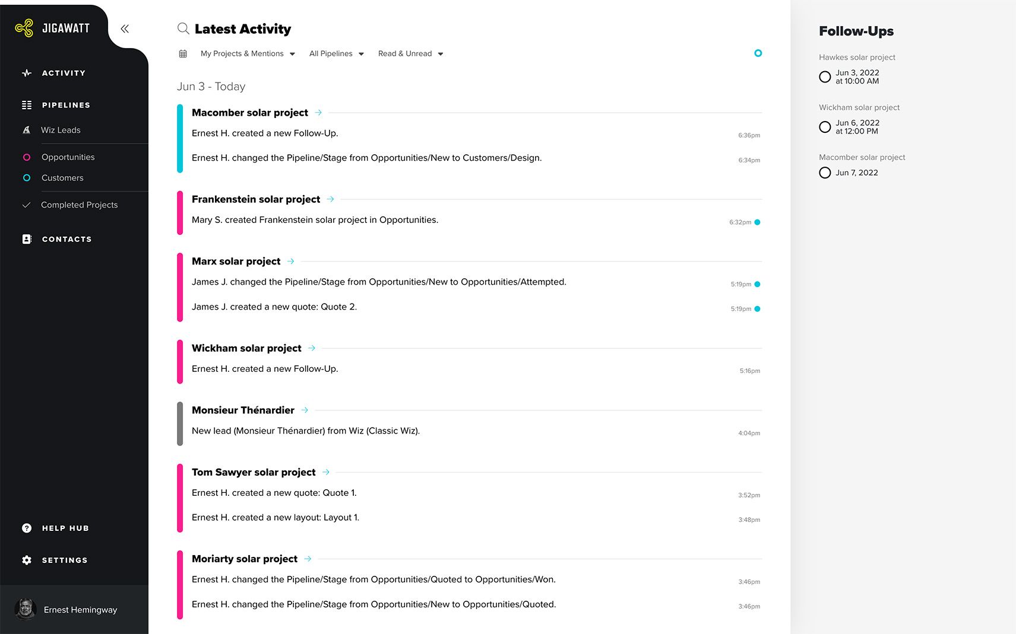The width and height of the screenshot is (1016, 634).
Task: Toggle unread dot on Frankenstein activity
Action: point(757,222)
